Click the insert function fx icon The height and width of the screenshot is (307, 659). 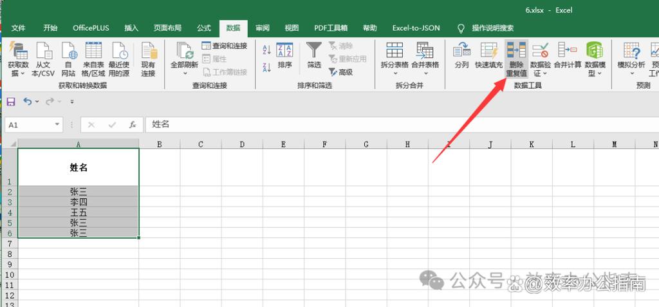coord(133,125)
